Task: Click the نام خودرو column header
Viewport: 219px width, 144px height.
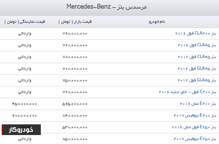Action: point(157,22)
